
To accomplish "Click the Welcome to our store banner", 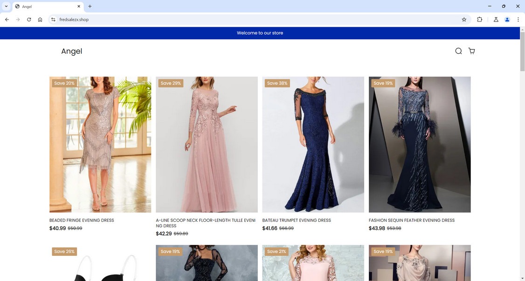I will pos(260,33).
